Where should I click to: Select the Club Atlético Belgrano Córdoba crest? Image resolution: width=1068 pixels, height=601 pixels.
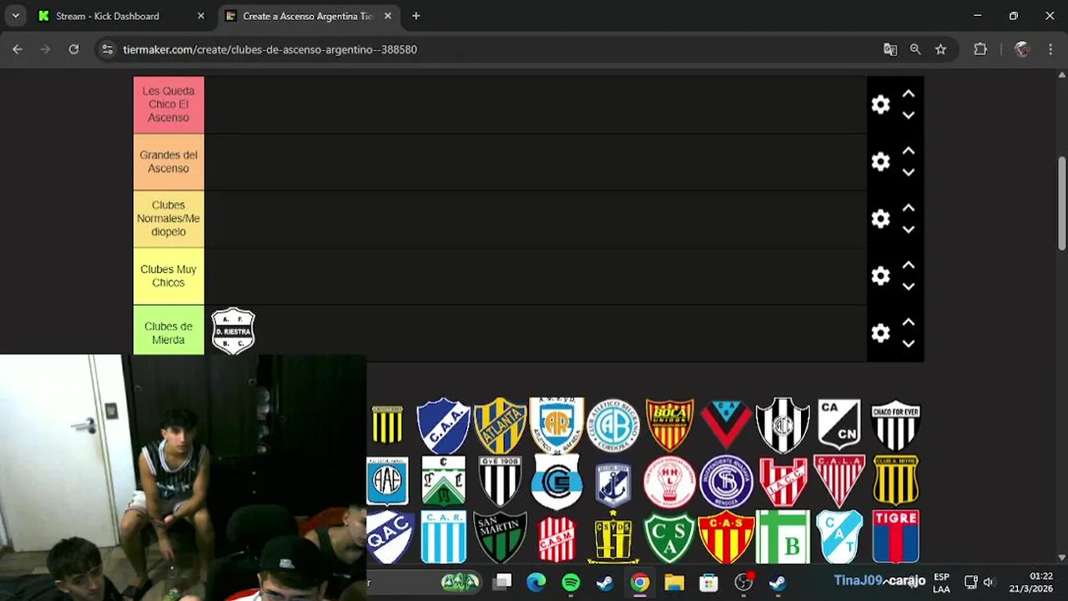613,425
